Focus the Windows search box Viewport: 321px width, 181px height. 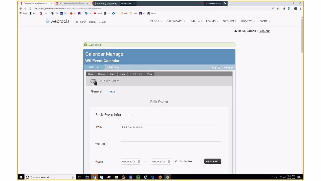click(50, 177)
